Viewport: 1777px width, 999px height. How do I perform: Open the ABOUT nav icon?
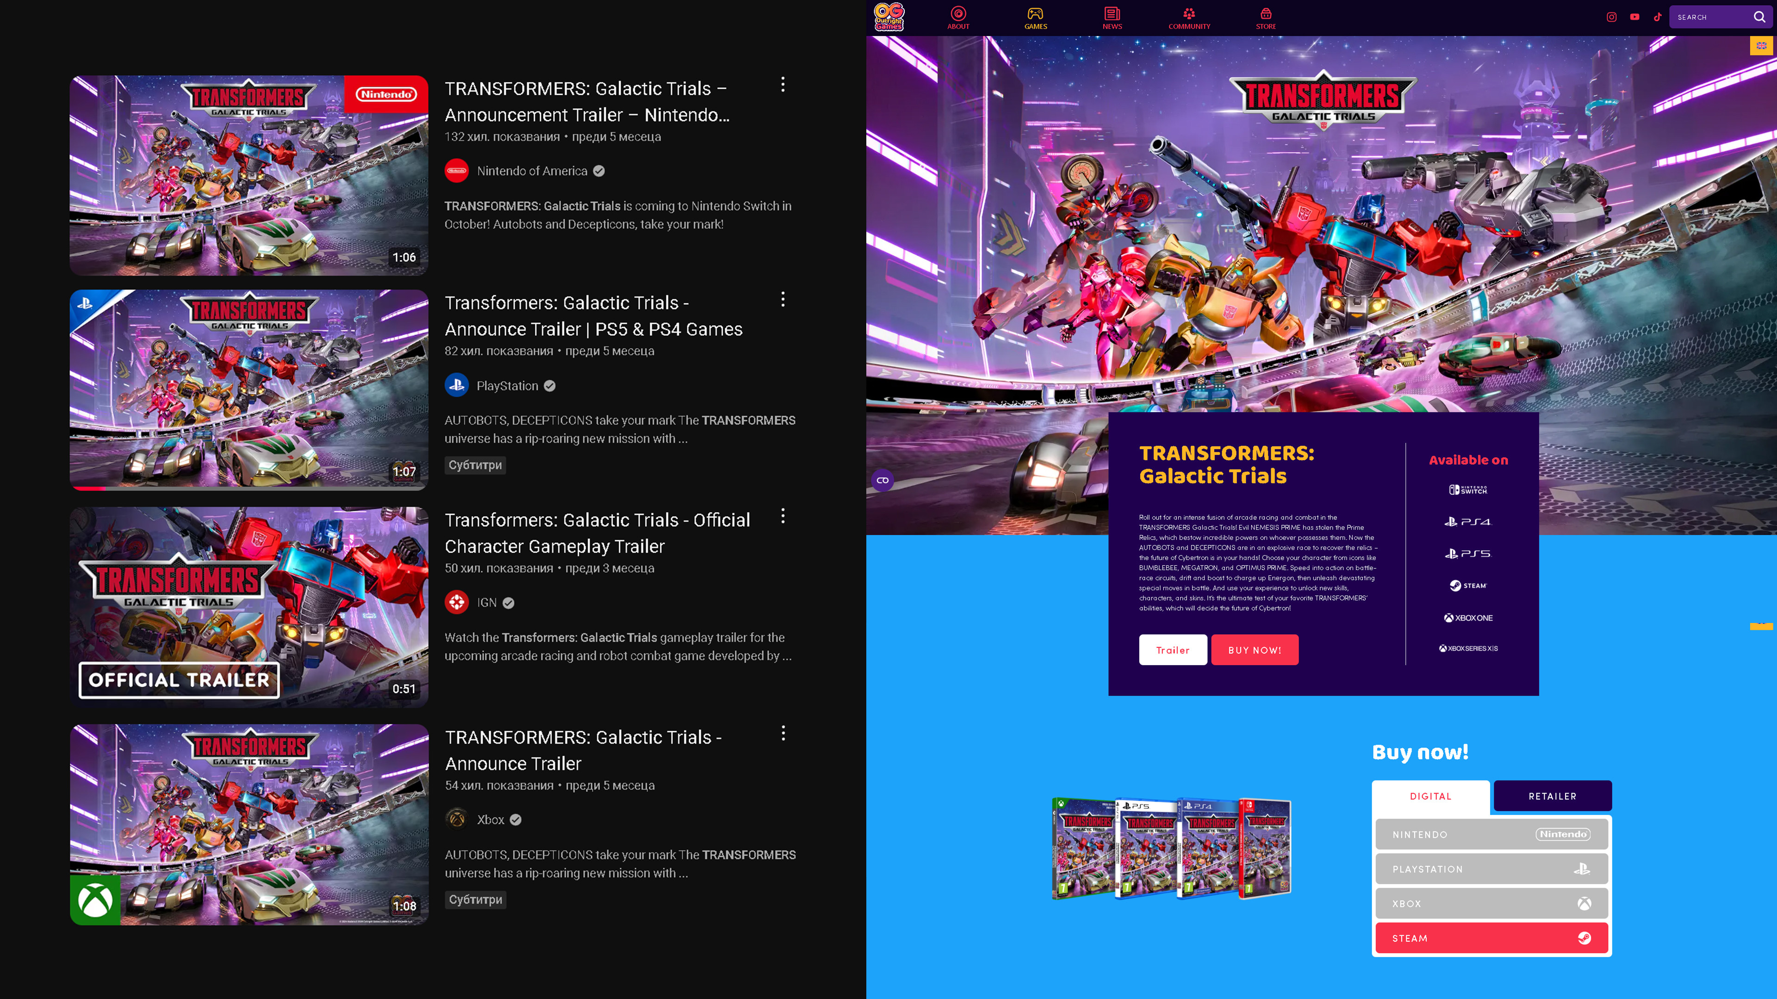tap(958, 18)
